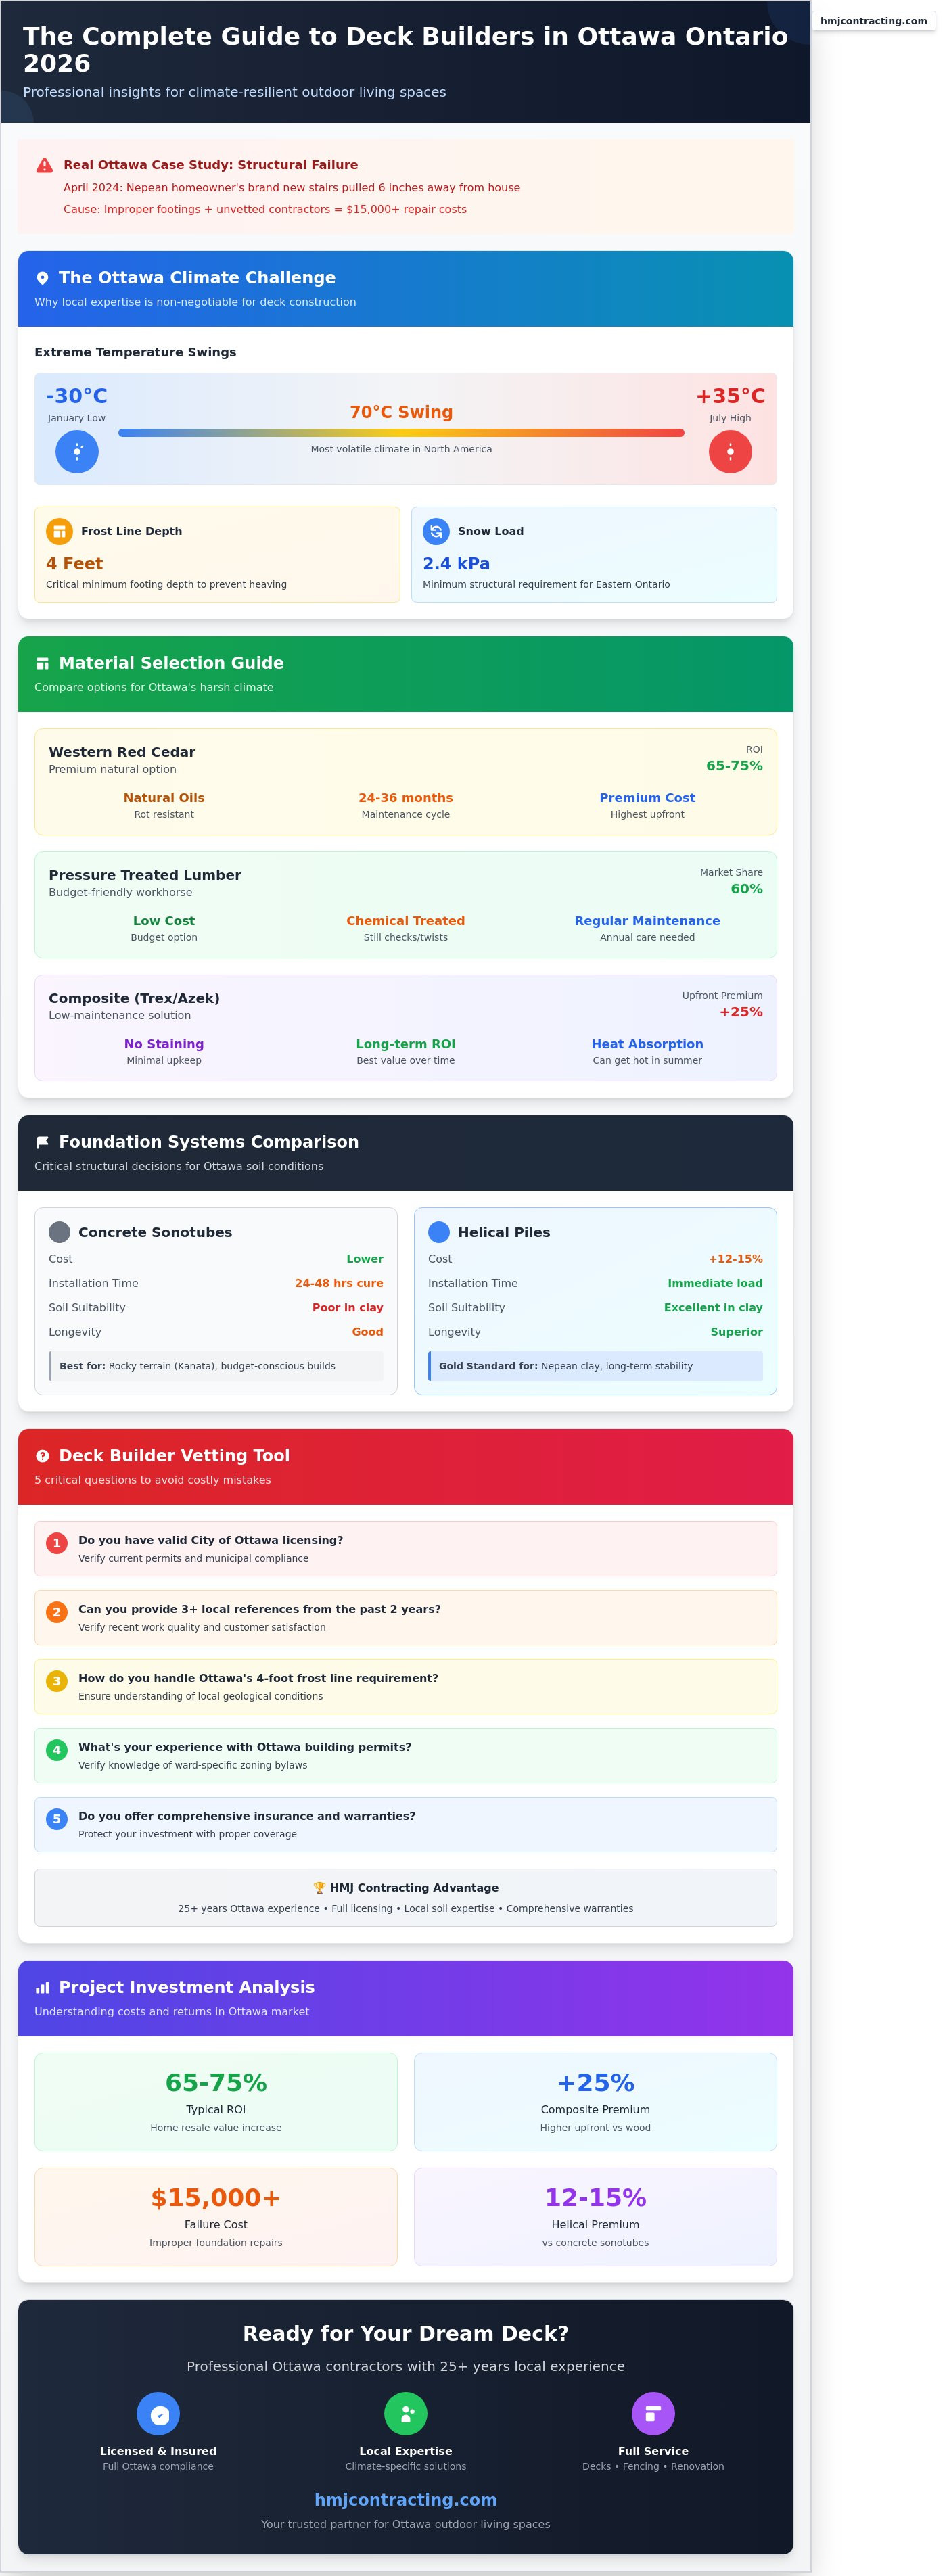Click the blue January Low cold icon
This screenshot has width=947, height=2576.
[x=77, y=452]
